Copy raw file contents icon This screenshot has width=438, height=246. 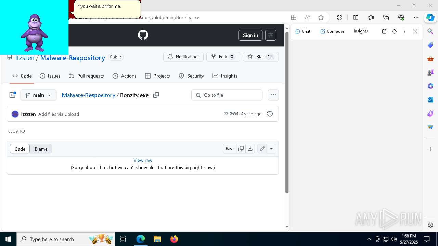click(x=241, y=149)
